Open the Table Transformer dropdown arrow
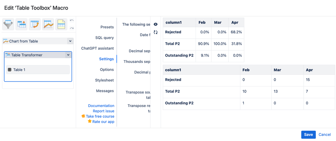336x141 pixels. pyautogui.click(x=68, y=55)
